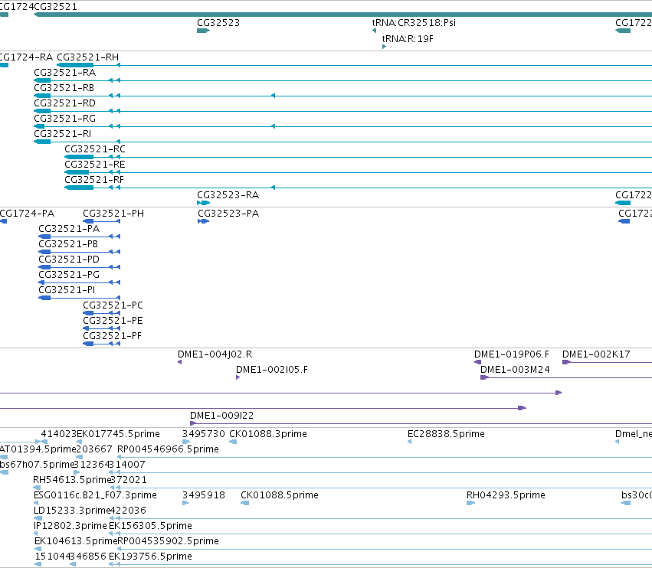
Task: Click the DME1-002I05.F purple arrow glyph
Action: pos(238,377)
